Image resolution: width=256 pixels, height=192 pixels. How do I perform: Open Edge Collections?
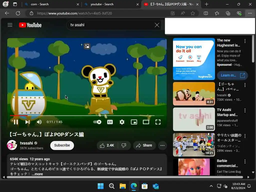pyautogui.click(x=228, y=13)
